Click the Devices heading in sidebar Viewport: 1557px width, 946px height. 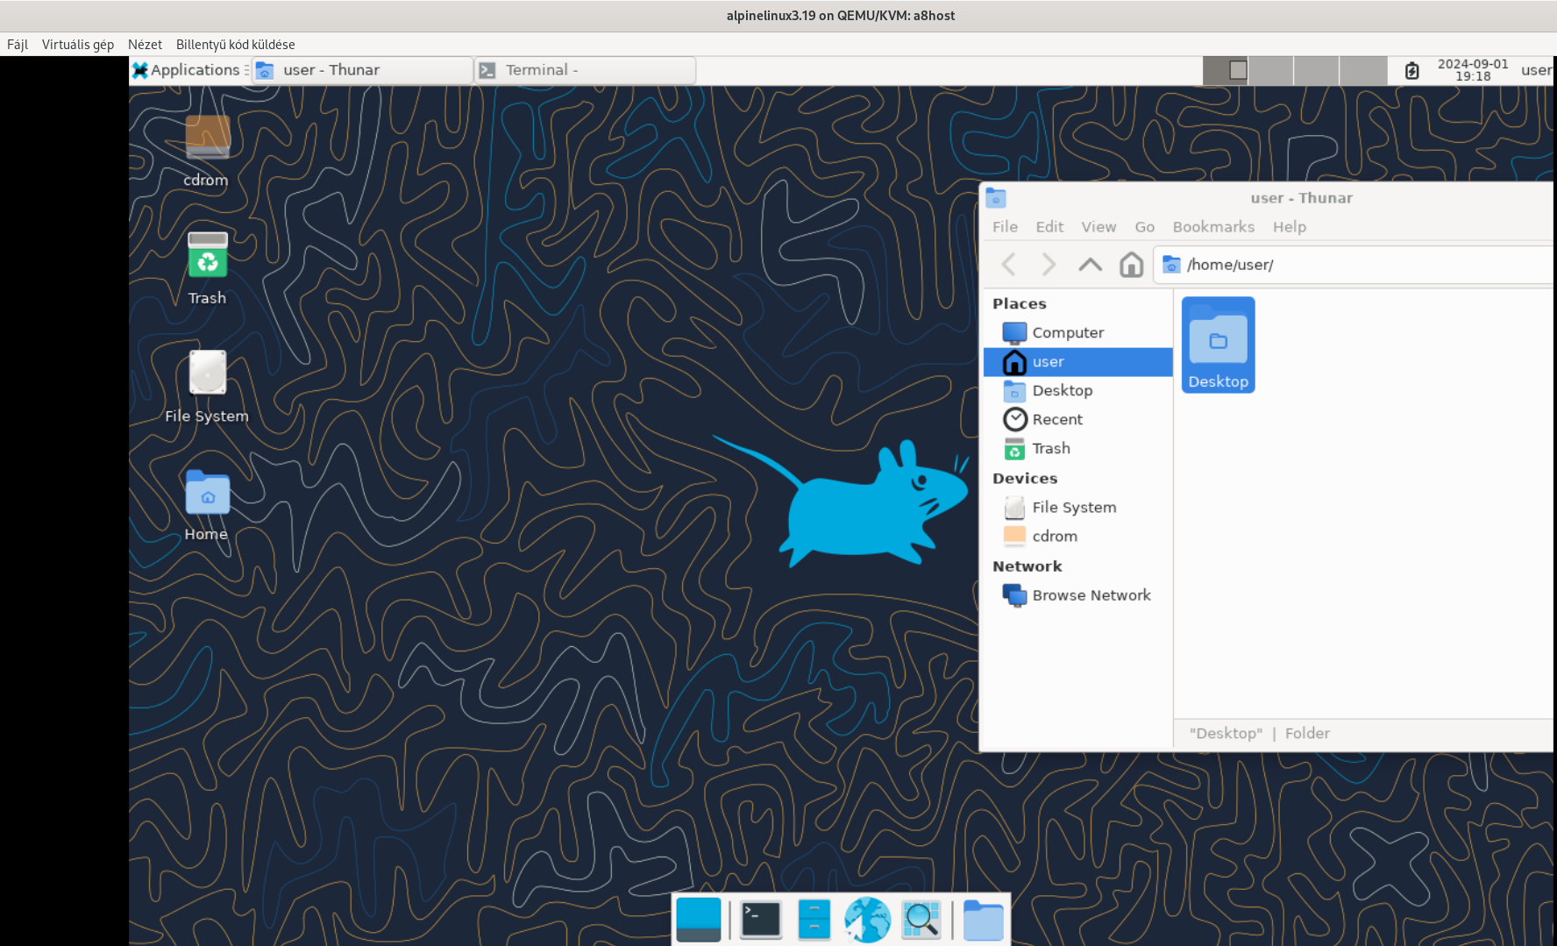(x=1025, y=478)
